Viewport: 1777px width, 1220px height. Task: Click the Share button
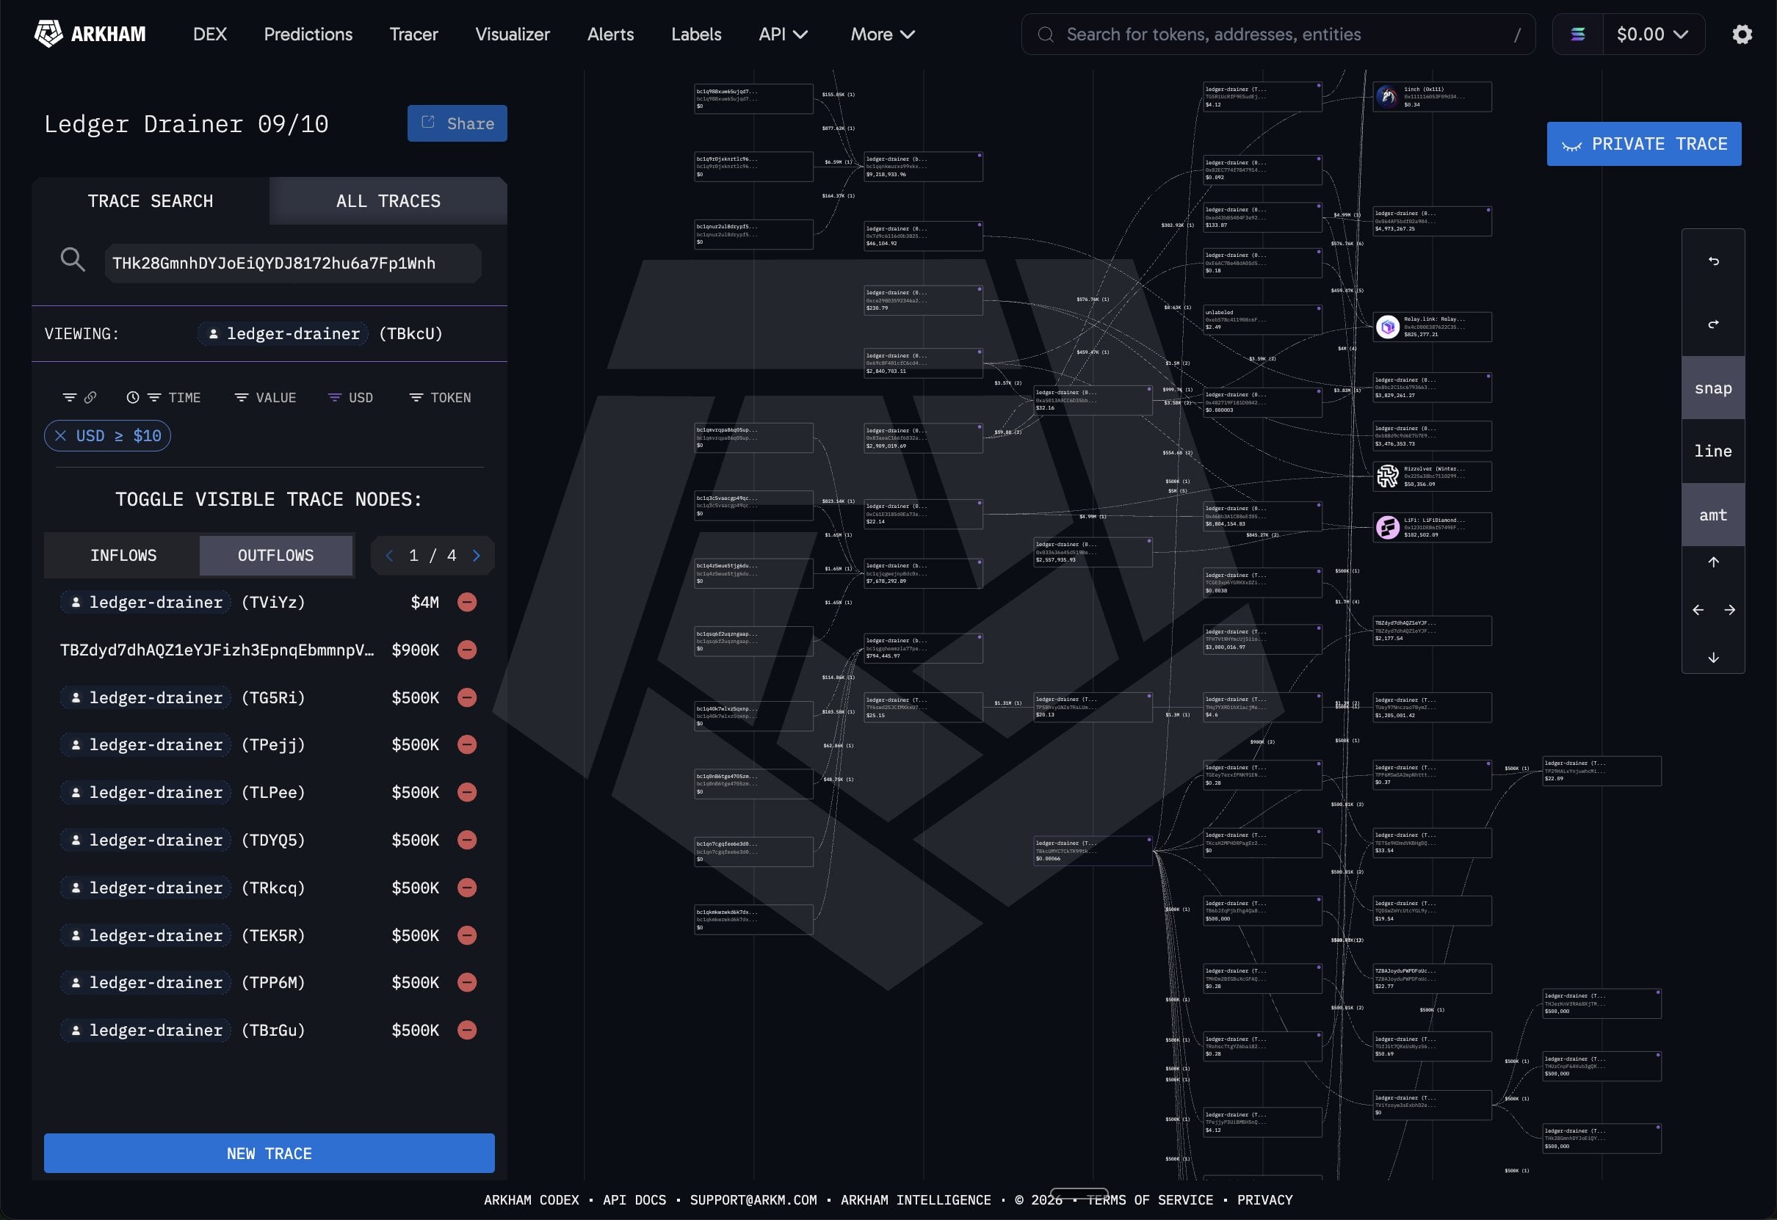(457, 123)
